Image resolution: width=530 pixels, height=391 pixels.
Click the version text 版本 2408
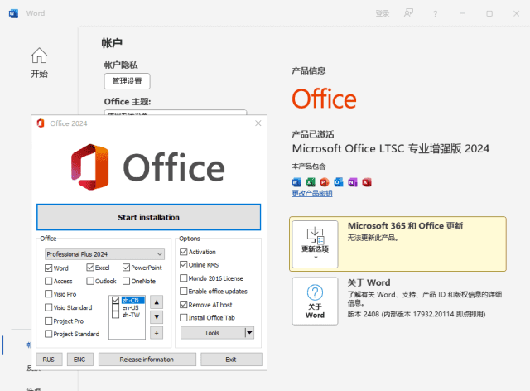(x=417, y=314)
